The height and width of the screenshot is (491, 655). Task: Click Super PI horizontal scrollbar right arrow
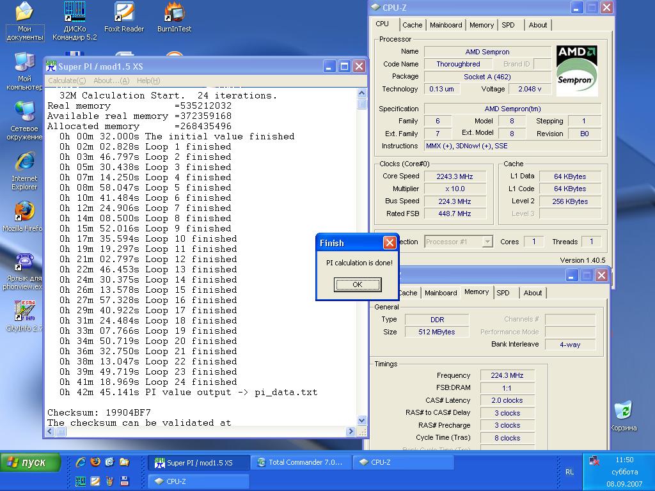(351, 432)
